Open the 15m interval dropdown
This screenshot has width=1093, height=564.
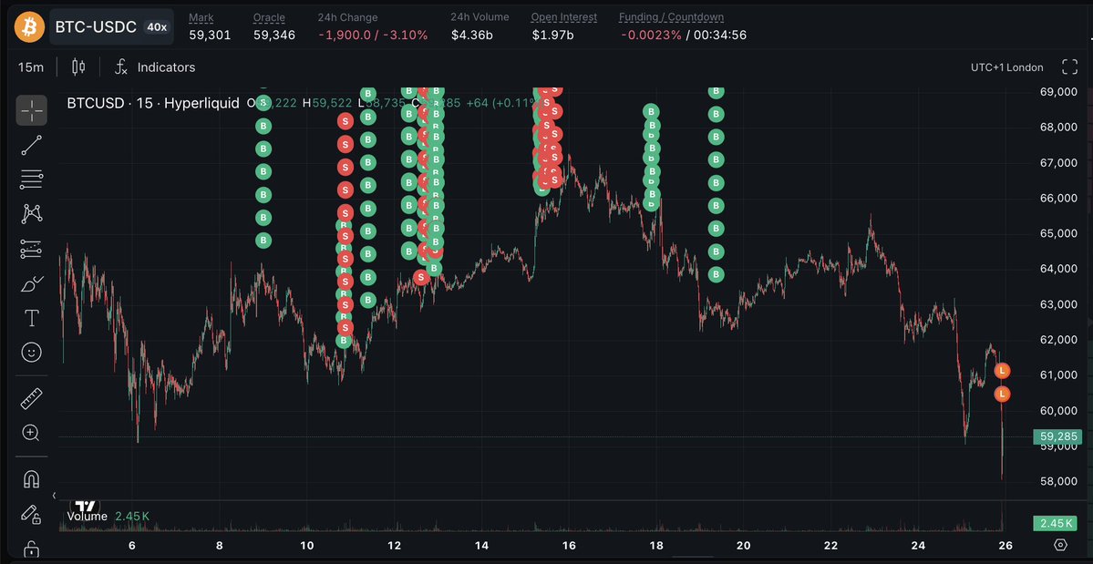tap(31, 67)
